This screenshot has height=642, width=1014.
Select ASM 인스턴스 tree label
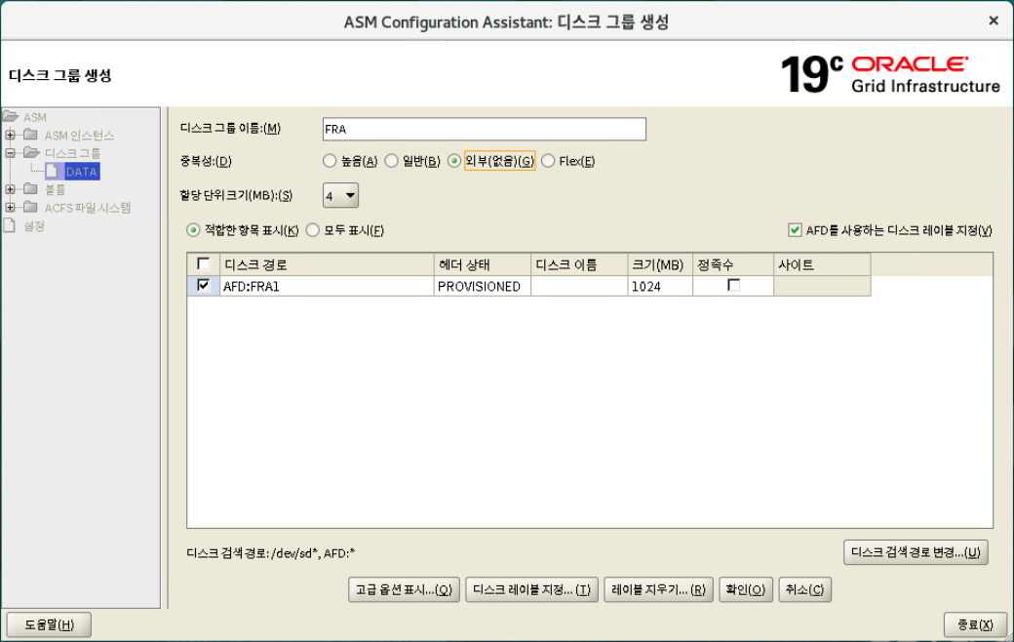click(x=80, y=136)
